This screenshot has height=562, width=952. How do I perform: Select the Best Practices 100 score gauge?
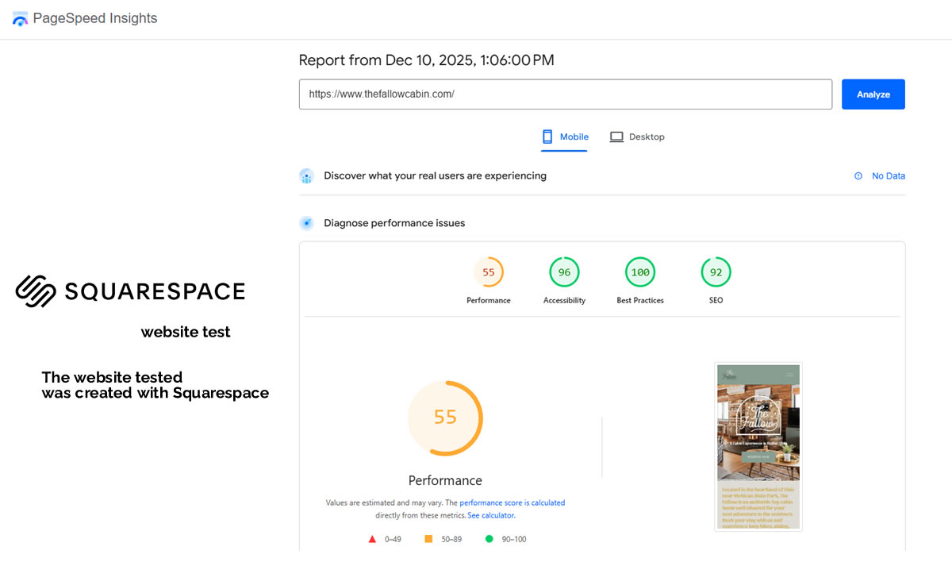click(x=639, y=273)
